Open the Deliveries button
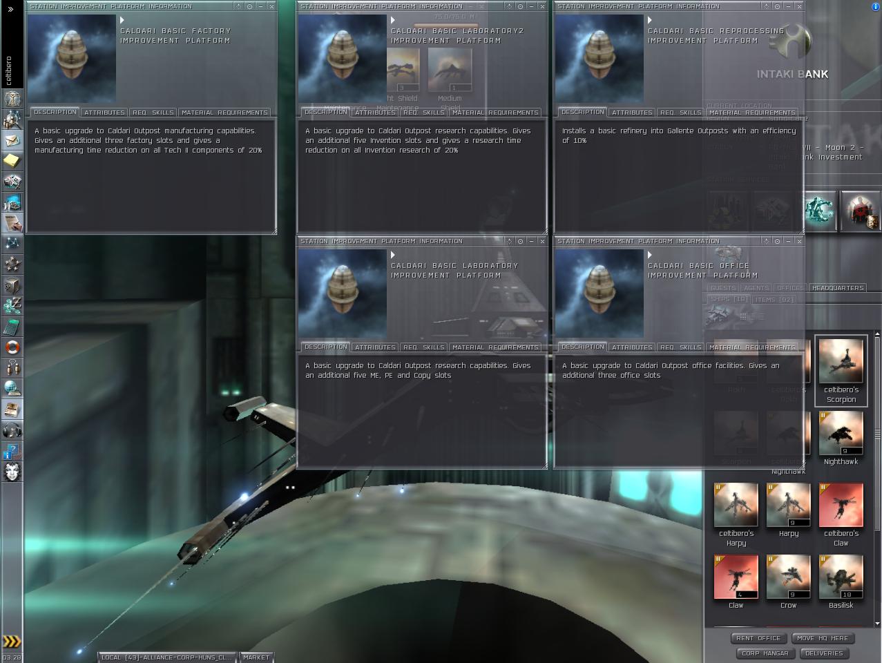 coord(824,653)
